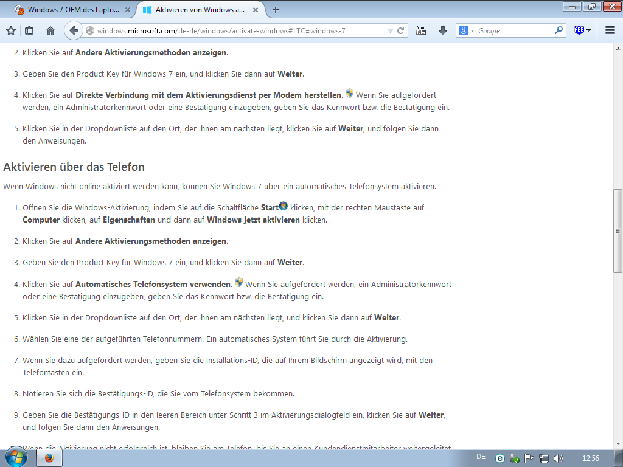The width and height of the screenshot is (623, 467).
Task: Close the 'Windows 7 OEM des Lapto...' tab
Action: 128,10
